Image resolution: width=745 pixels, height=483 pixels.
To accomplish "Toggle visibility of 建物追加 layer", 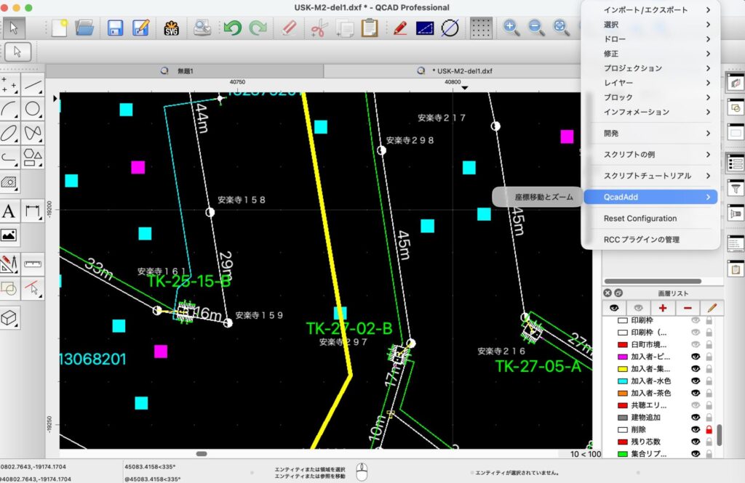I will 696,418.
